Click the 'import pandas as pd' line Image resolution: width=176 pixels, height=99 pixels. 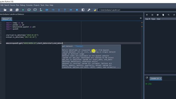pyautogui.click(x=15, y=25)
